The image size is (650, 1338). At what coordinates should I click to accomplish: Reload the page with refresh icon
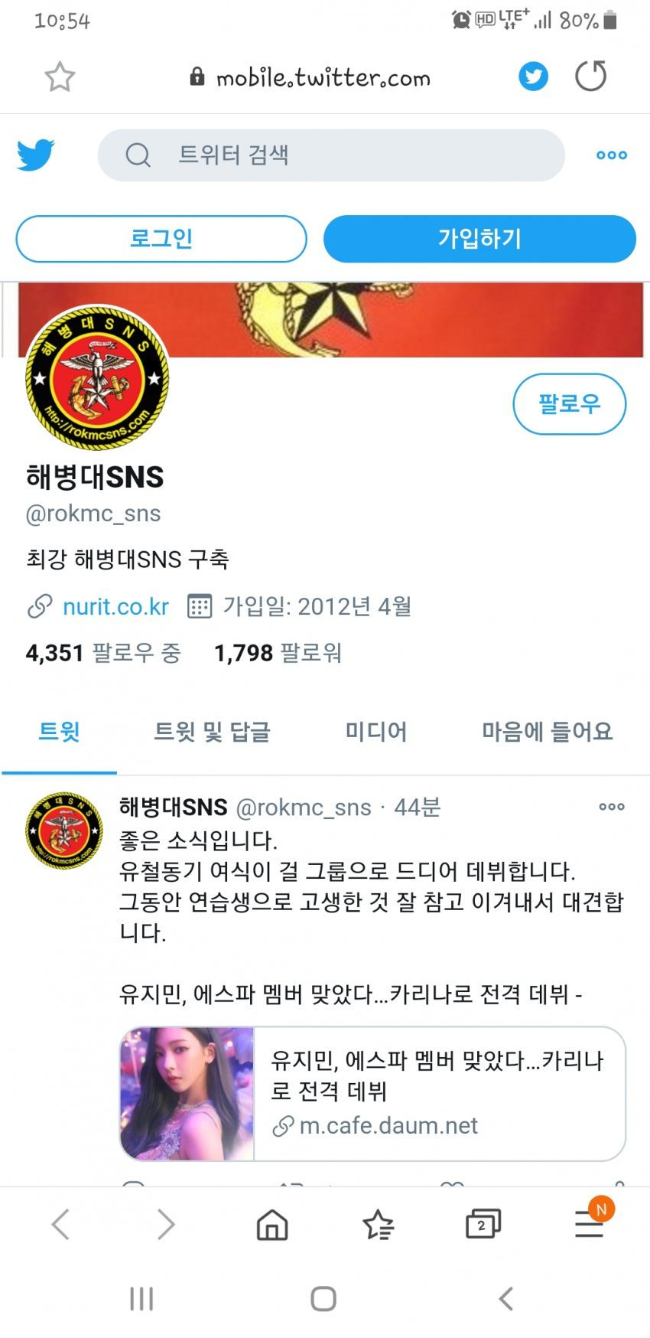coord(590,76)
